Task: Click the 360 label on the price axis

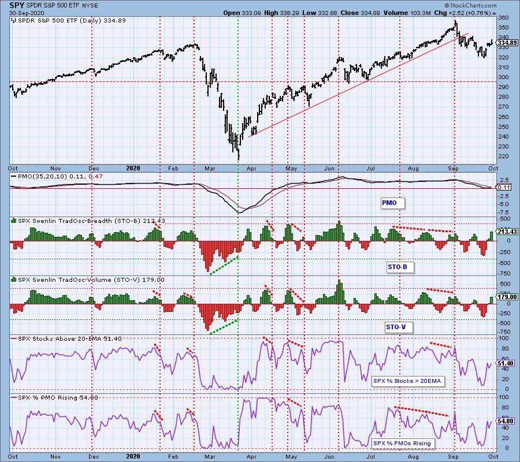Action: [503, 18]
